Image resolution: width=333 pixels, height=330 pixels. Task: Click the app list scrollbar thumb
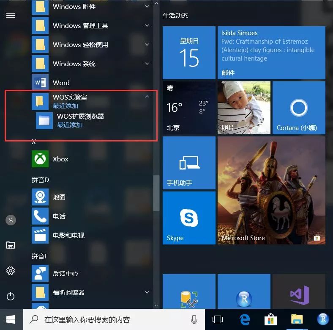point(156,193)
